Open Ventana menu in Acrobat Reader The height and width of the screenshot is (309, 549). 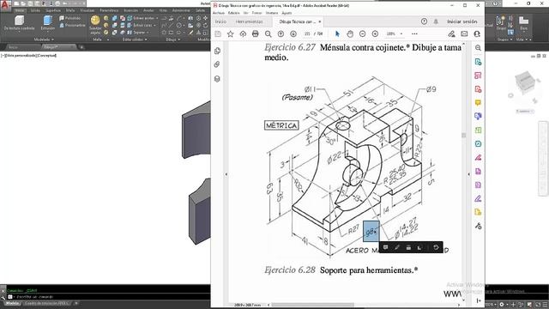pyautogui.click(x=272, y=13)
